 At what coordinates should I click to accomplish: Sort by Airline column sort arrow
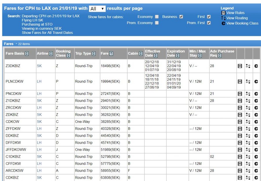pyautogui.click(x=51, y=53)
